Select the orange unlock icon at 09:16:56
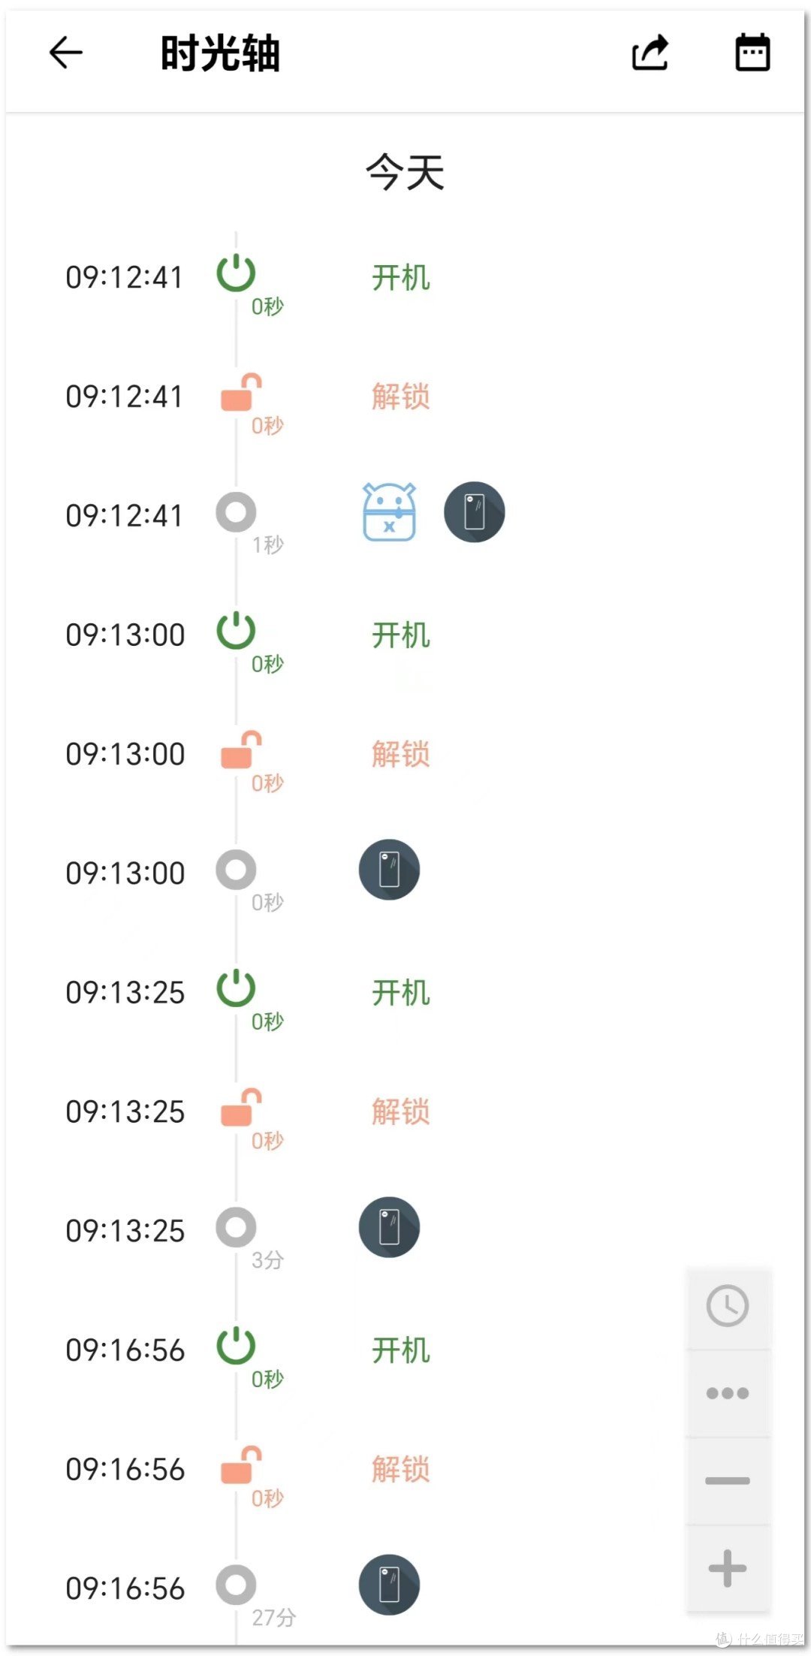The height and width of the screenshot is (1656, 811). [x=240, y=1465]
